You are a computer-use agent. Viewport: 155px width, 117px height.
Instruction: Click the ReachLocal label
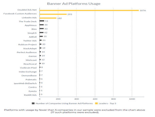30,64
